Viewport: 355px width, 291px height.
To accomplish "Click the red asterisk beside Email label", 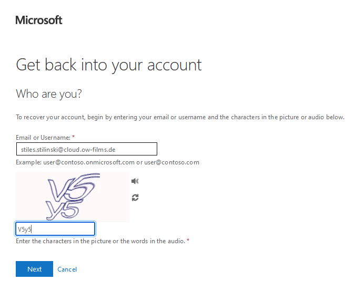I will point(74,137).
